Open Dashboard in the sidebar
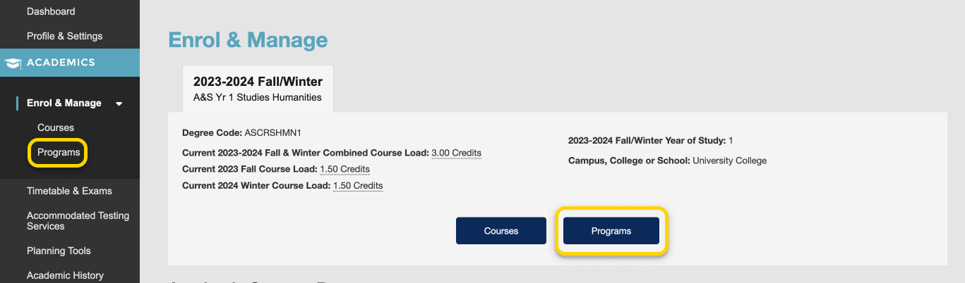Viewport: 965px width, 283px height. point(51,11)
